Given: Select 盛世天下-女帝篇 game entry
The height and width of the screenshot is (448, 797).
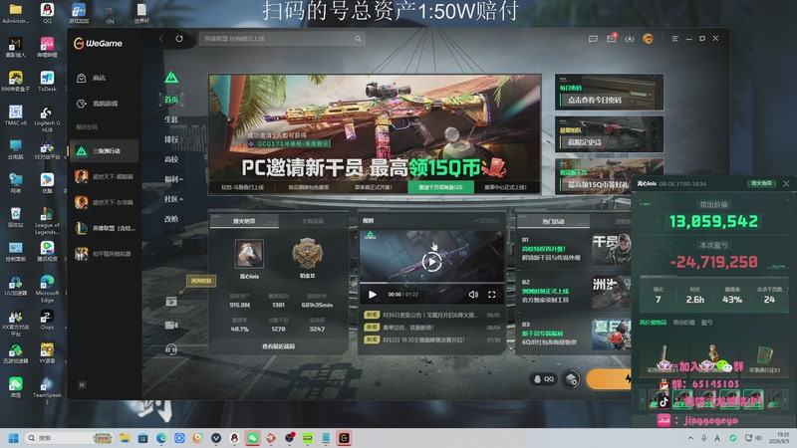Looking at the screenshot, I should click(105, 202).
